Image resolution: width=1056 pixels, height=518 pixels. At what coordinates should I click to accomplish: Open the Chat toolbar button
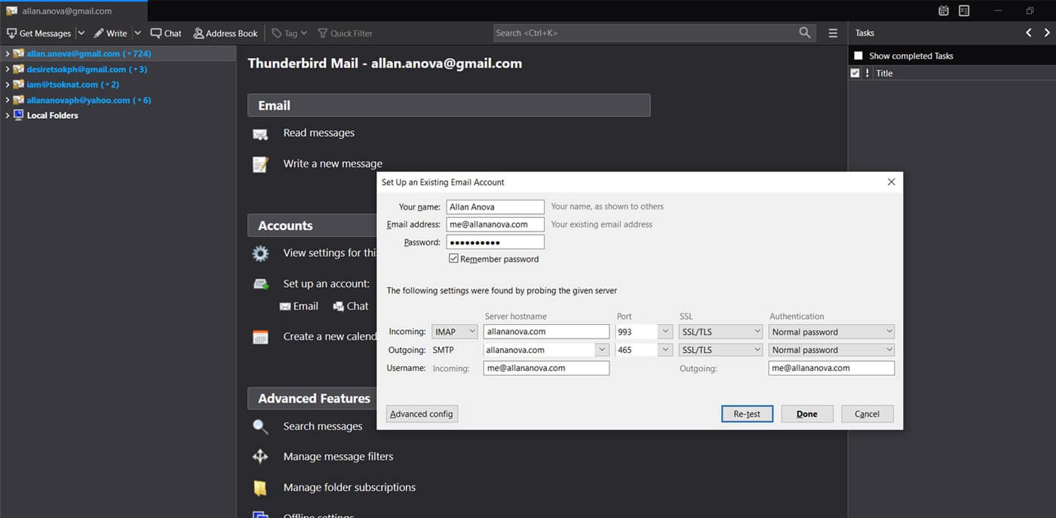click(x=166, y=33)
